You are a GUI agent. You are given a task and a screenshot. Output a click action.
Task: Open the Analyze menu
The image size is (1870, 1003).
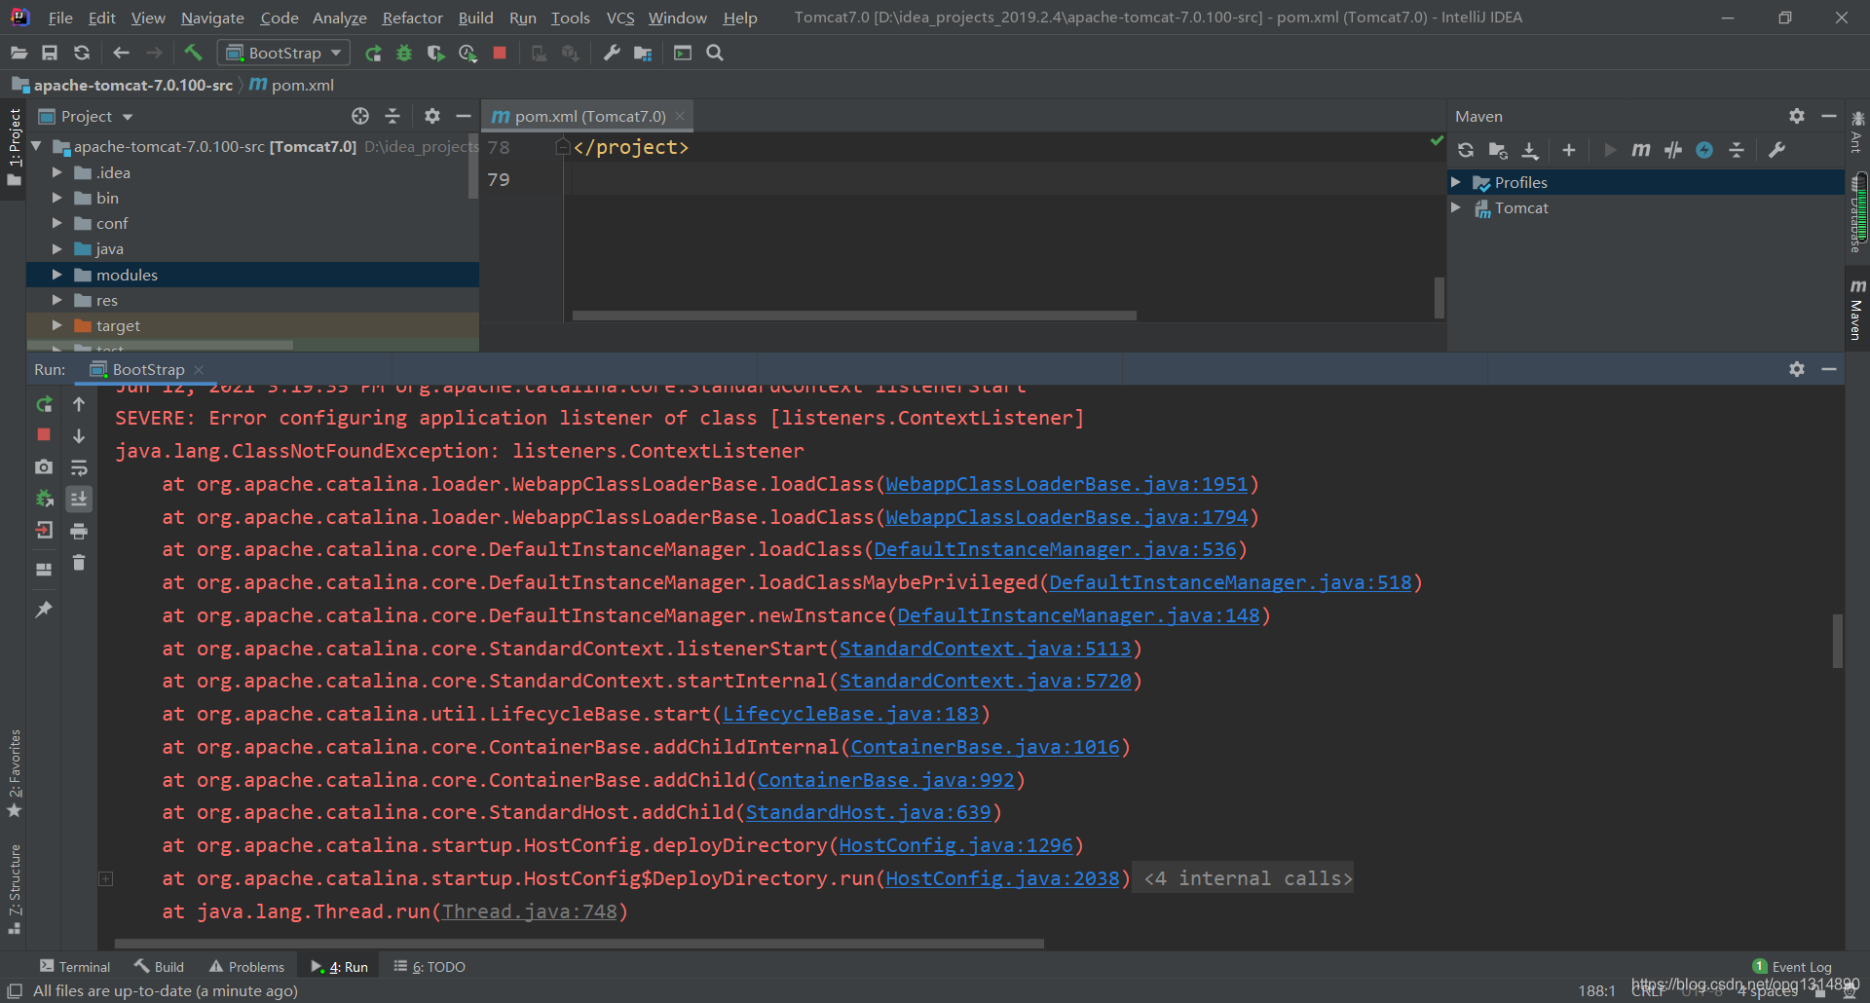339,18
